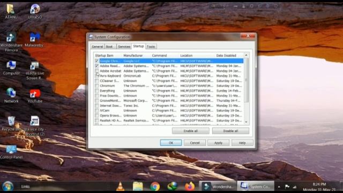The height and width of the screenshot is (193, 343).
Task: Enable Opera Browser startup checkbox
Action: [96, 116]
